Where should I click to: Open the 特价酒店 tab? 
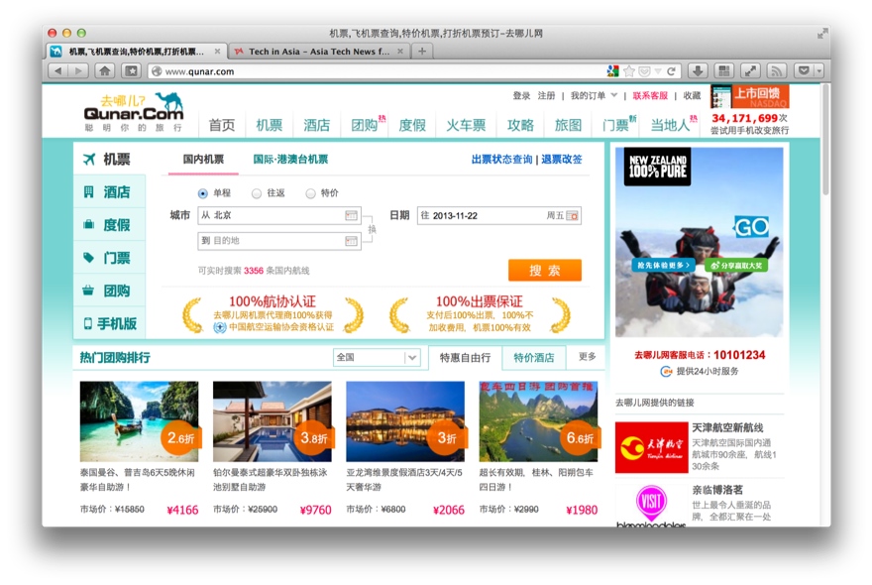point(534,357)
